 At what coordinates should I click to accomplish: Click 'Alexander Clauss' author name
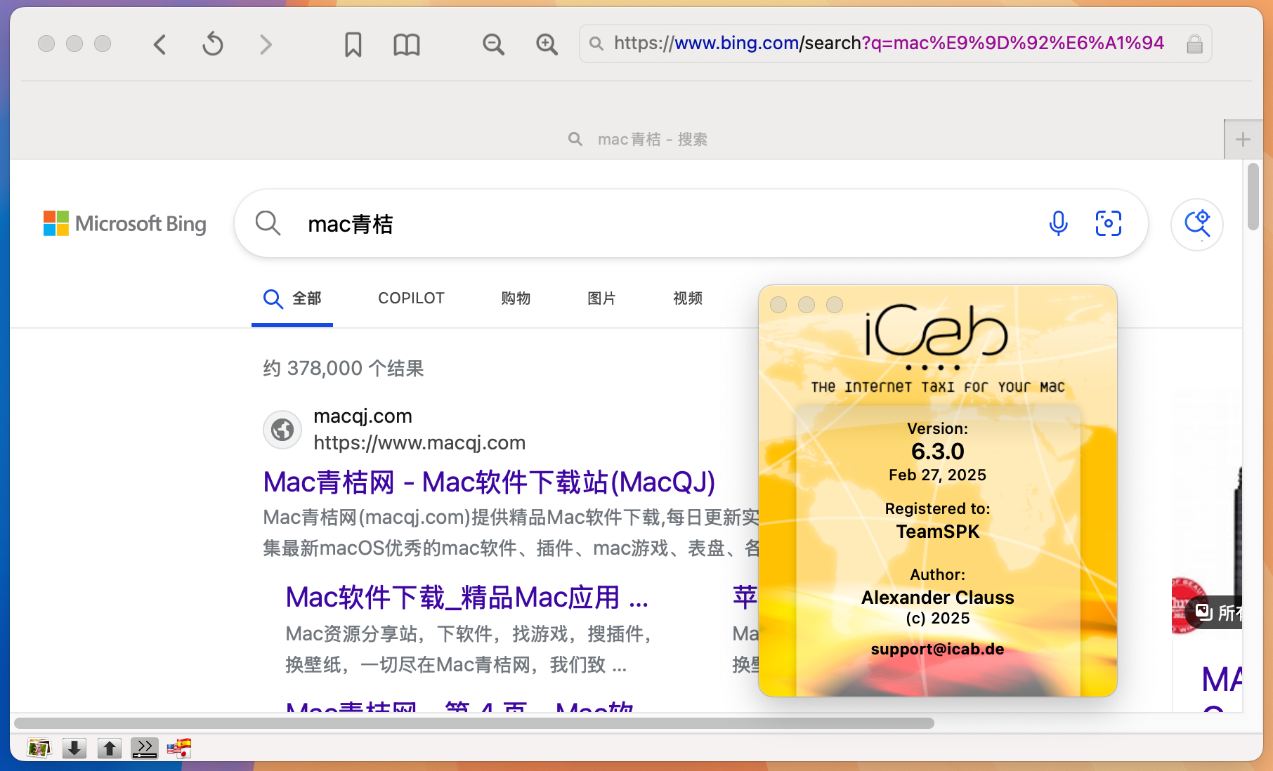point(937,598)
